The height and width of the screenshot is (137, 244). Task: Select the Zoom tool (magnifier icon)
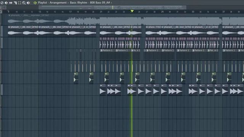24,3
